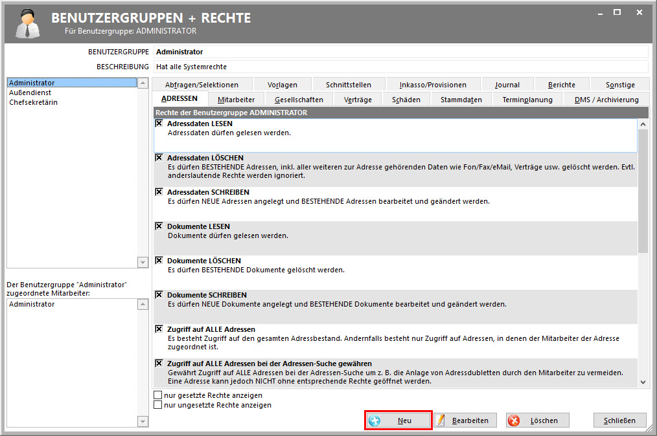Select the Verträge tab
Screen dimensions: 657x436
tap(358, 100)
